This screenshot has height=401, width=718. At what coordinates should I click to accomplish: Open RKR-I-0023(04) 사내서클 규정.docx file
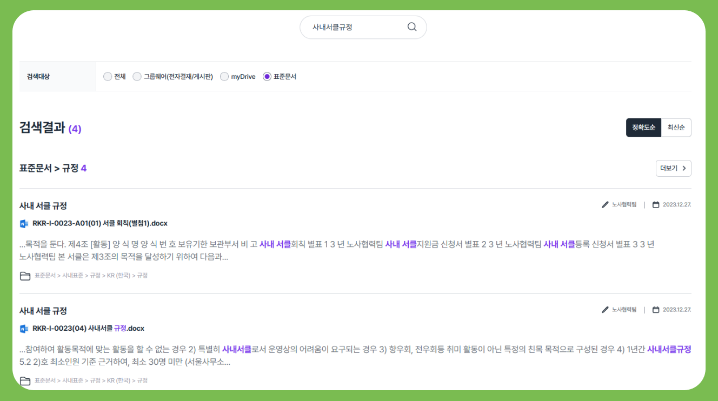pyautogui.click(x=88, y=329)
